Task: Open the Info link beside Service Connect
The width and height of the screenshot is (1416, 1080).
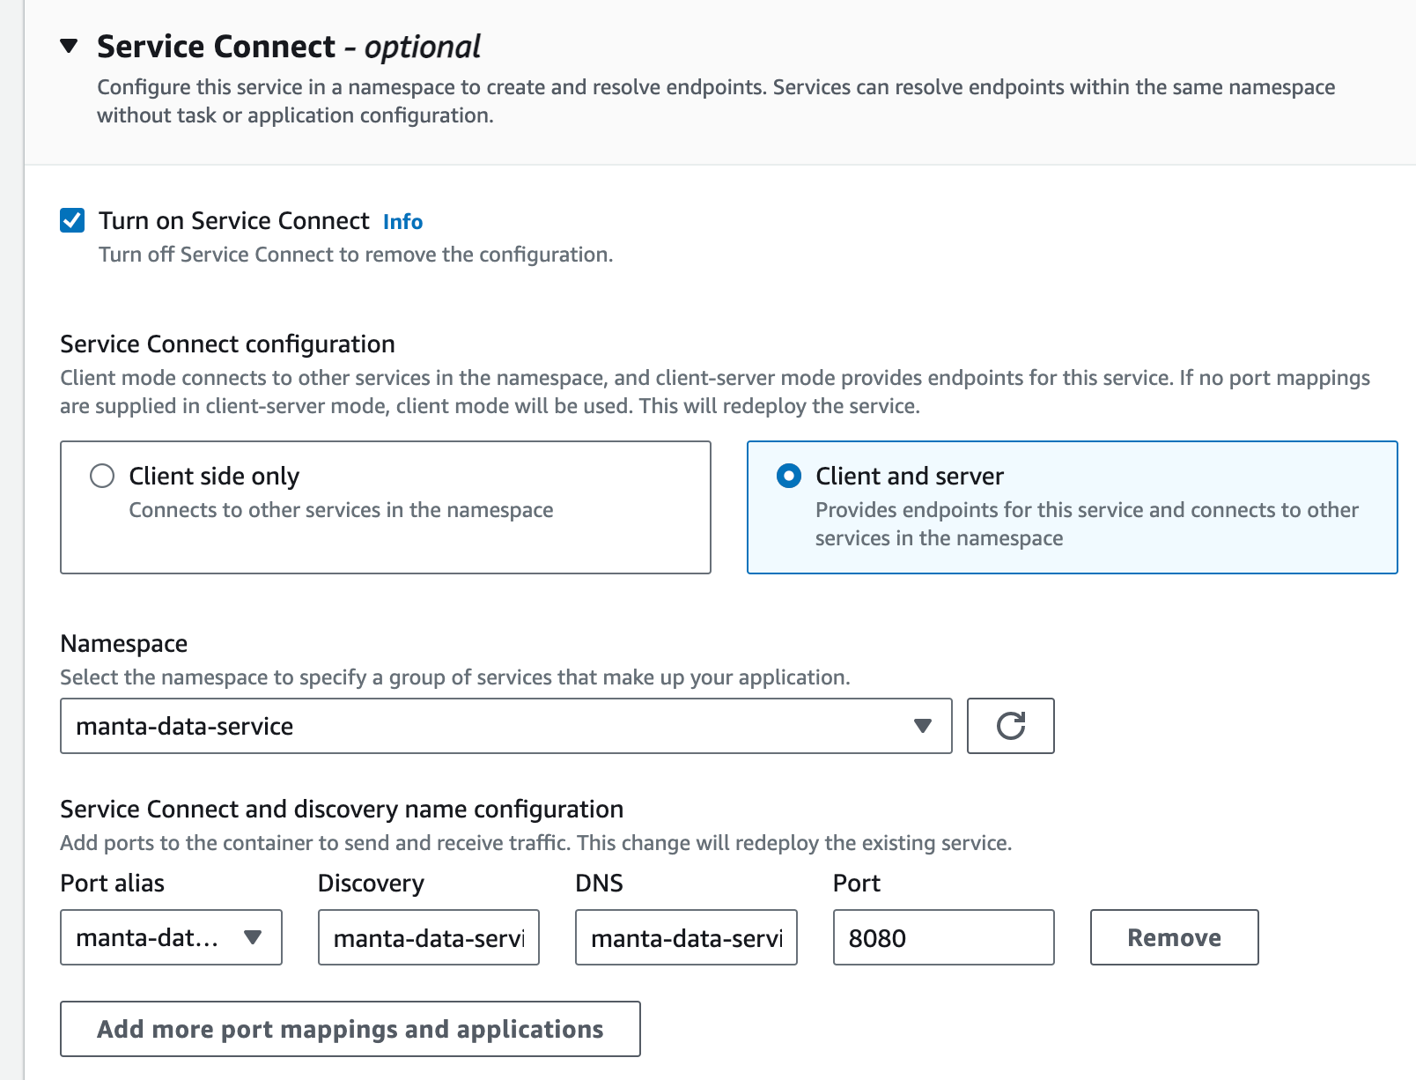Action: pos(402,222)
